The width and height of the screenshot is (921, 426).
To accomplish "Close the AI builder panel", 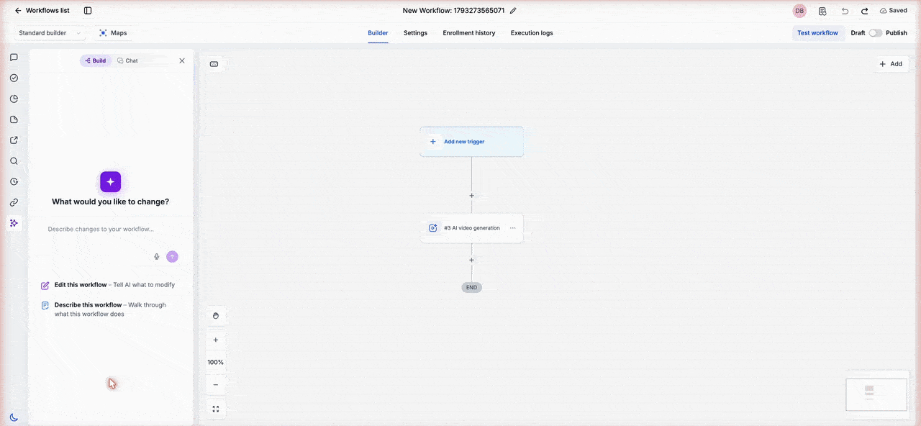I will [x=182, y=61].
